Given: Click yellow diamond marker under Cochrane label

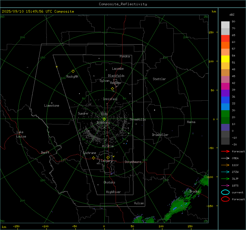Looking at the screenshot, I should tap(93, 158).
